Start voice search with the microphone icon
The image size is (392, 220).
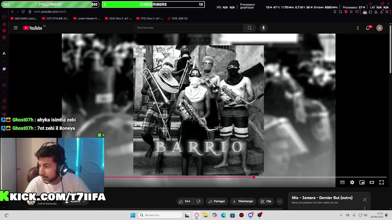[x=263, y=28]
